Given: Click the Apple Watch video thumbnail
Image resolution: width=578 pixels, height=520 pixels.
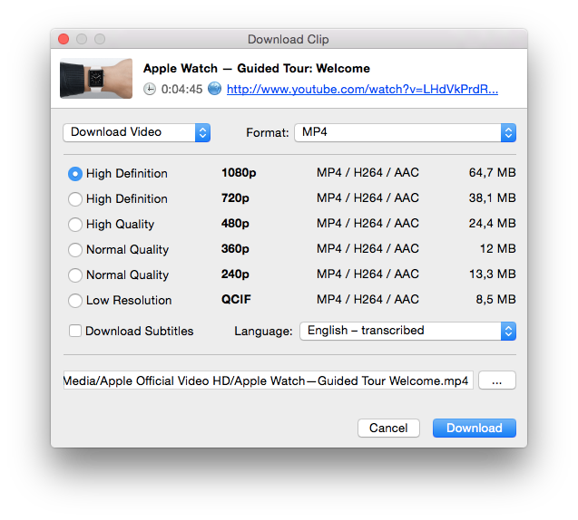Looking at the screenshot, I should pos(96,79).
